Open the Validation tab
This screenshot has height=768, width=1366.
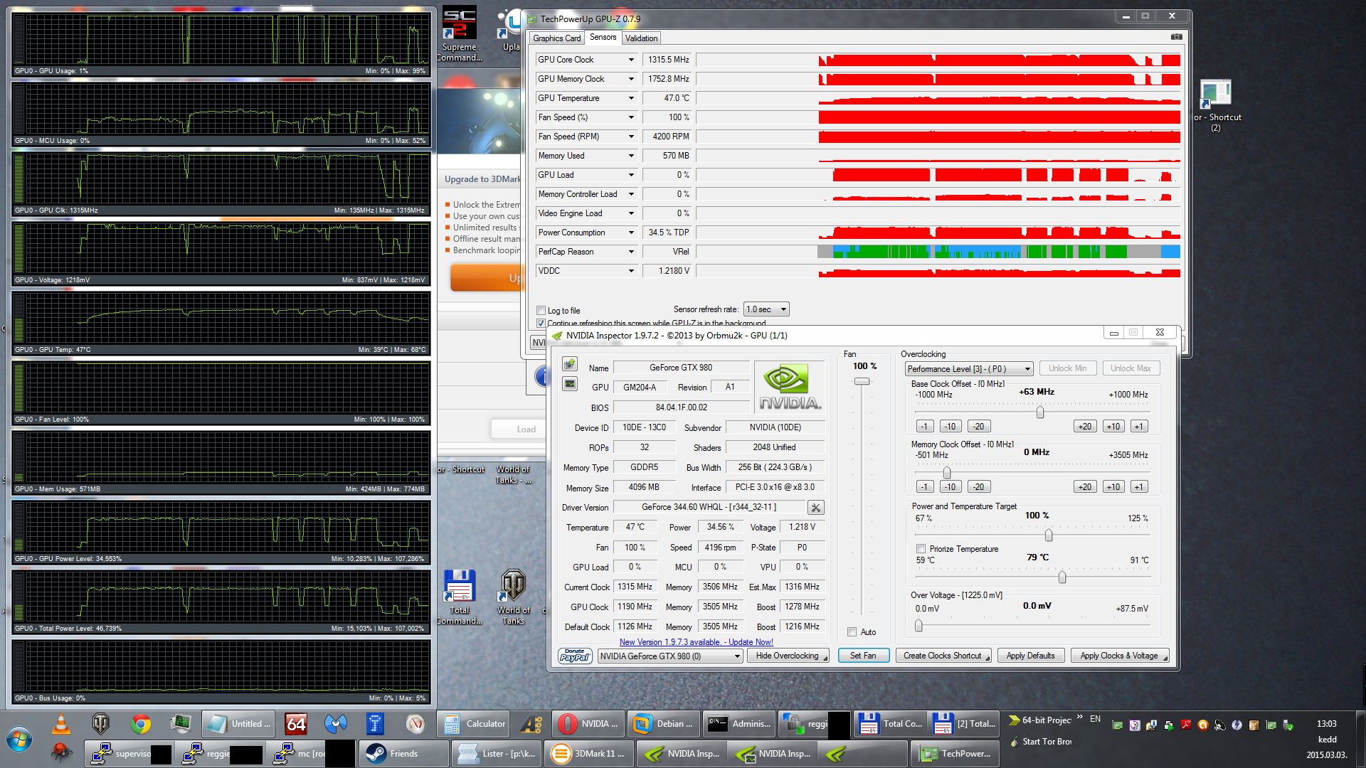click(641, 38)
